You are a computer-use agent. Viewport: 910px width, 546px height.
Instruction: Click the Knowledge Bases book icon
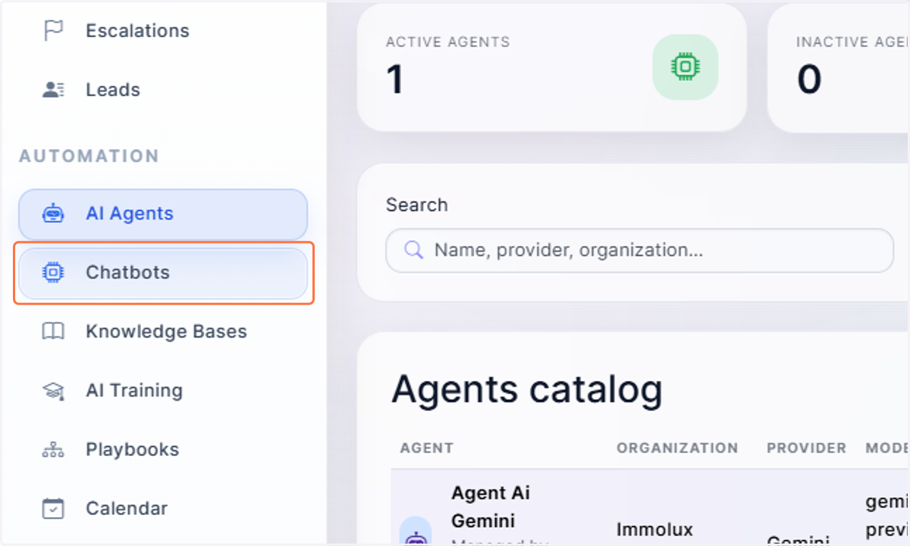tap(53, 332)
